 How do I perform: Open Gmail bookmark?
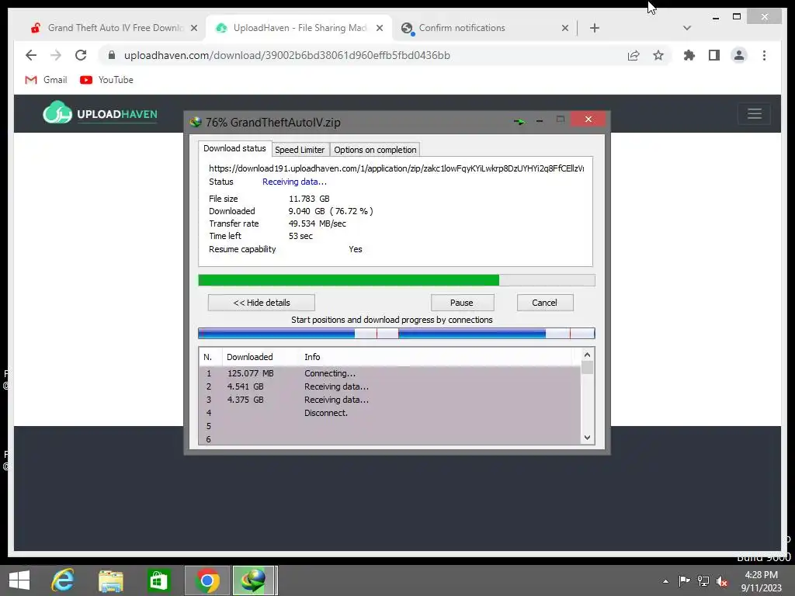pyautogui.click(x=46, y=80)
